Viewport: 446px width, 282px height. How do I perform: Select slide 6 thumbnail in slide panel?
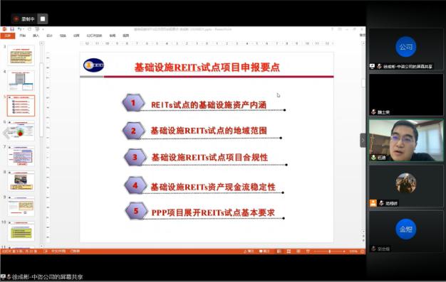21,131
